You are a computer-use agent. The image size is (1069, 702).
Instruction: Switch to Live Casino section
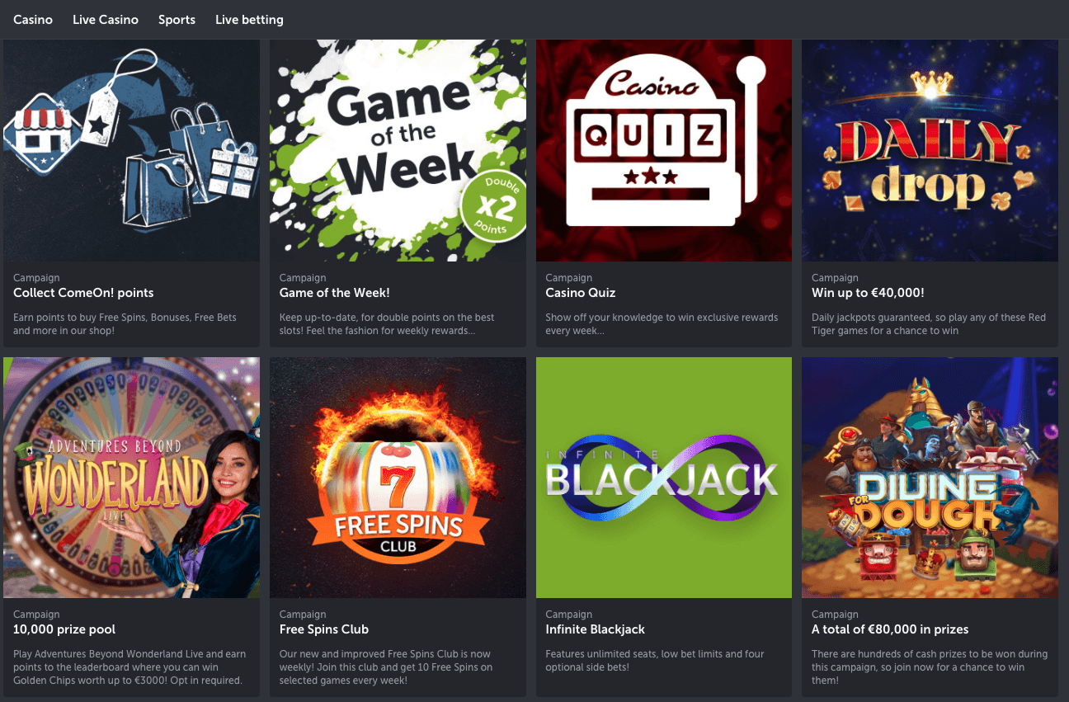tap(106, 19)
